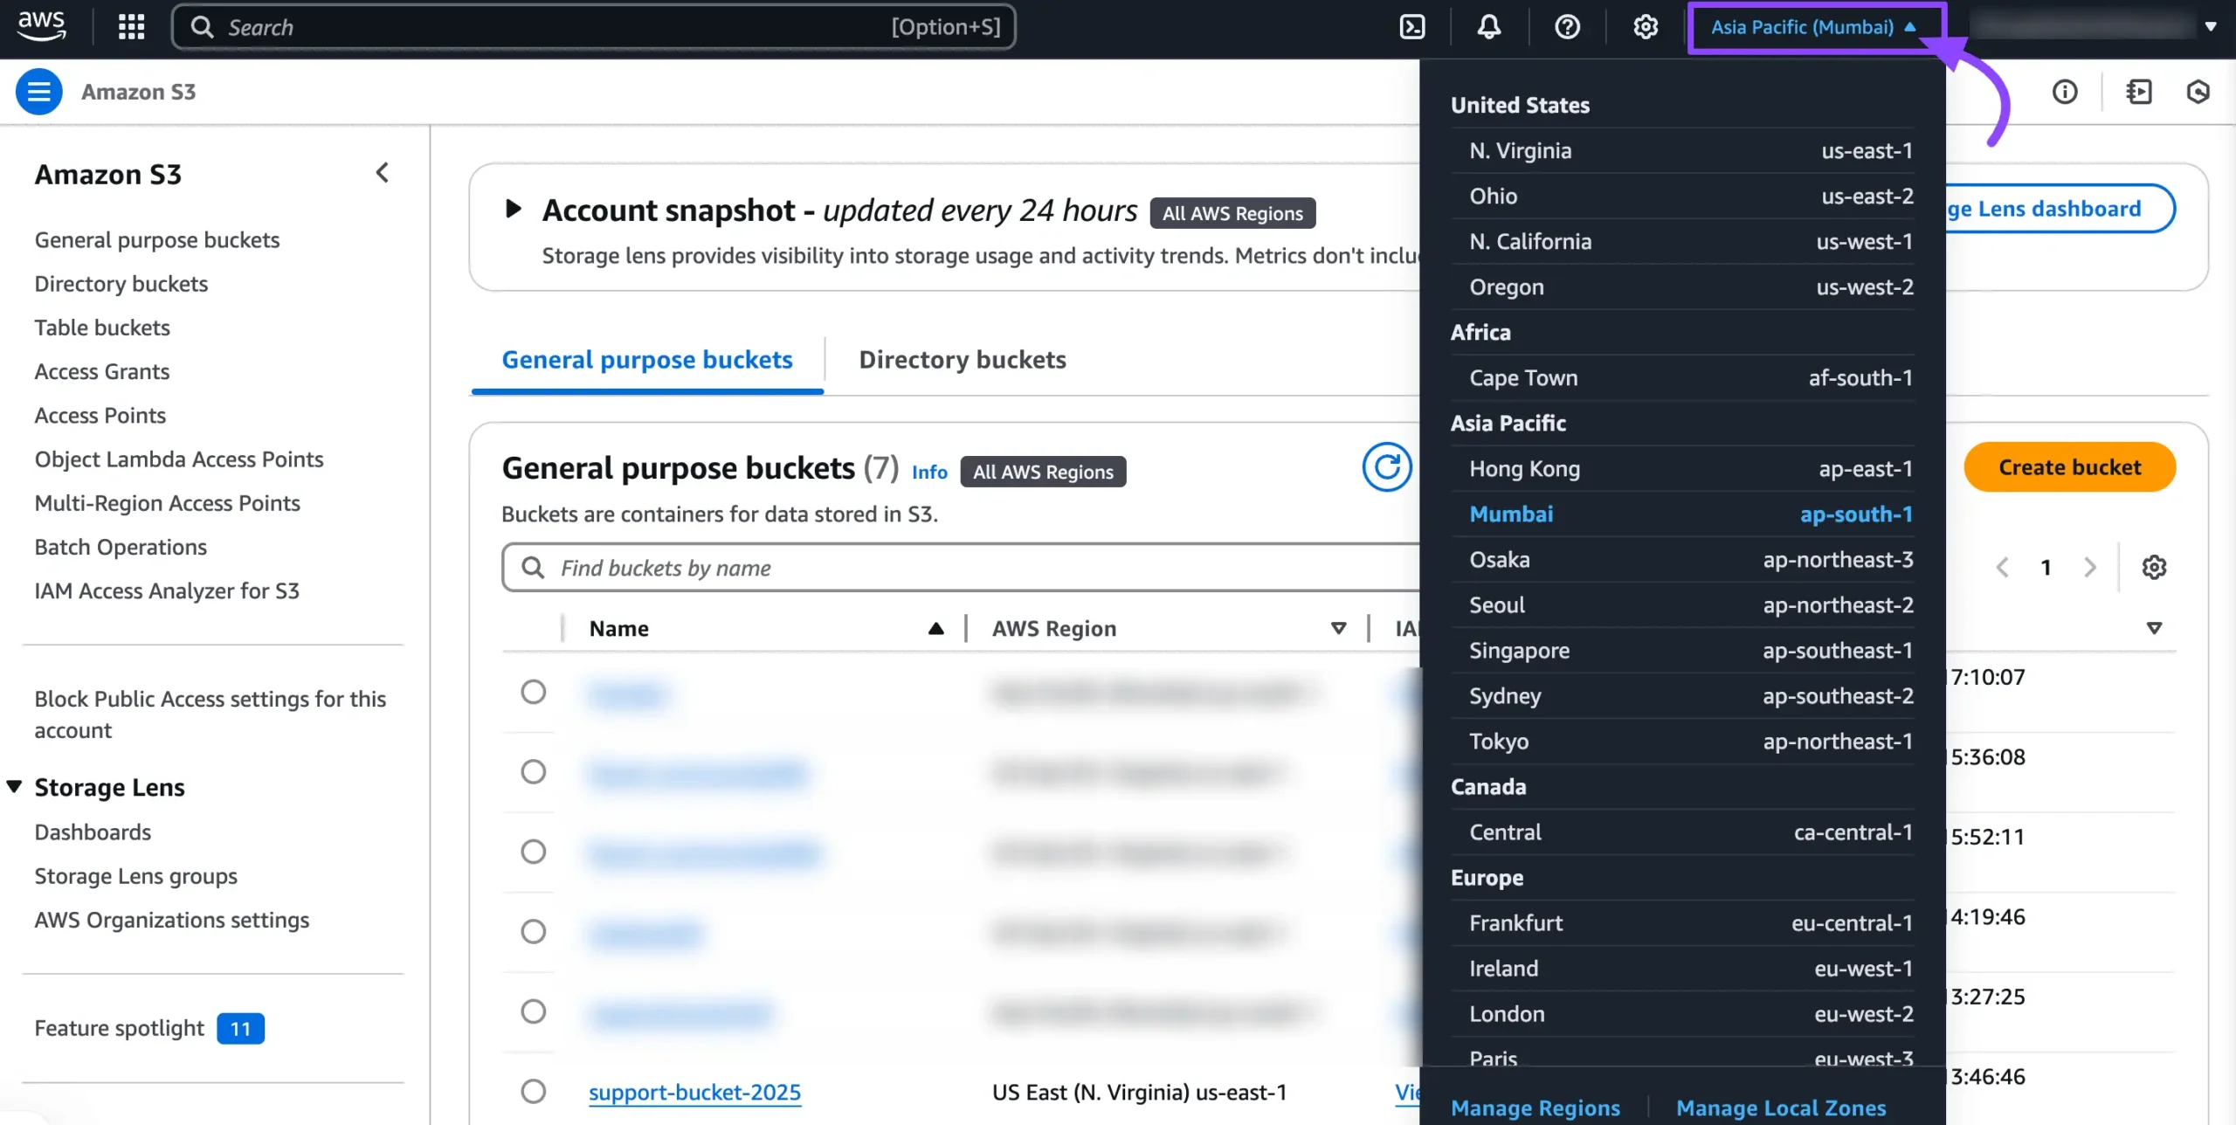Choose Frankfurt eu-central-1 region
The width and height of the screenshot is (2236, 1125).
(1682, 923)
